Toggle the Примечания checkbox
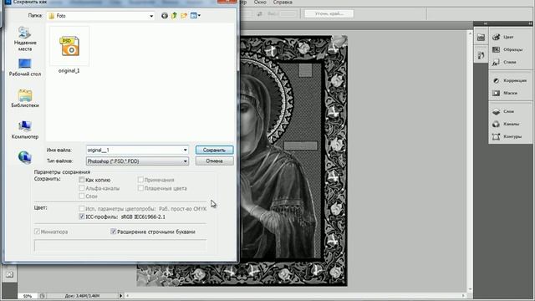Screen dimensions: 535x301 pyautogui.click(x=140, y=180)
